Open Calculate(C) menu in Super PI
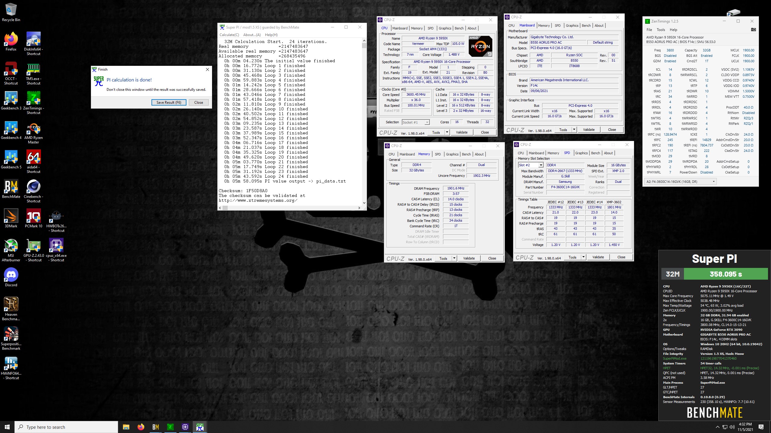The image size is (771, 433). click(x=229, y=35)
